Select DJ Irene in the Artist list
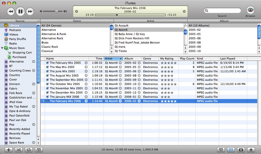This screenshot has height=154, width=261. 149,47
